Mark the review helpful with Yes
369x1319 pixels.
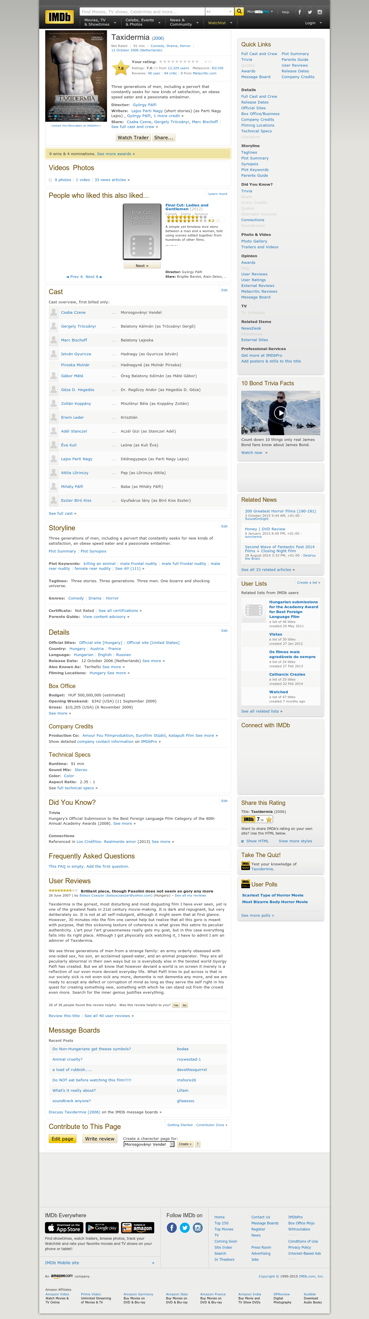click(176, 1005)
